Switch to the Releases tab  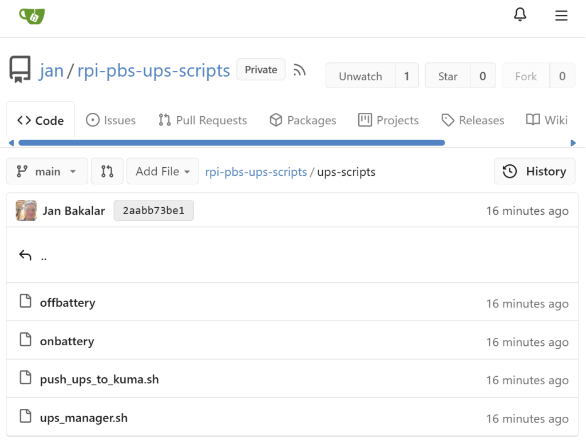point(473,120)
